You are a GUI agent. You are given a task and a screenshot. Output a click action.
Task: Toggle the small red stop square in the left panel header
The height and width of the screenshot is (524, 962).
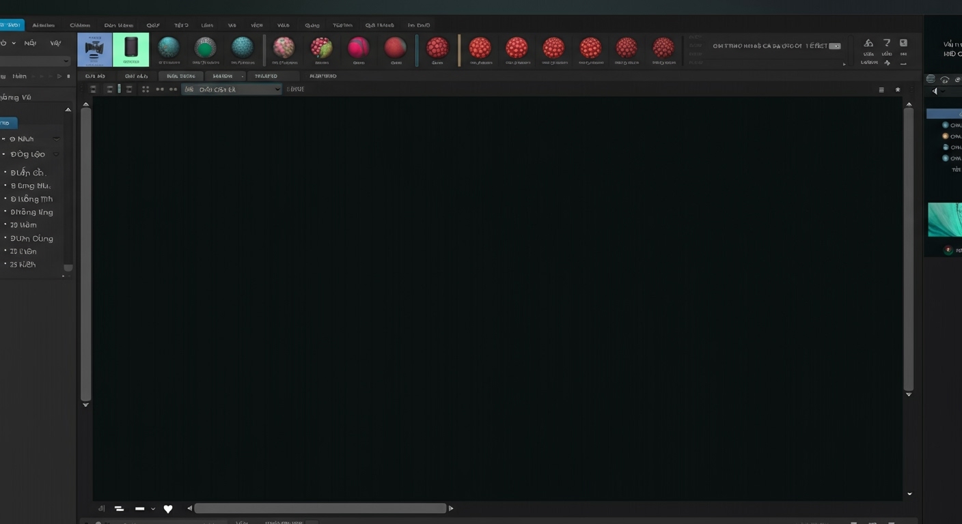click(x=68, y=76)
